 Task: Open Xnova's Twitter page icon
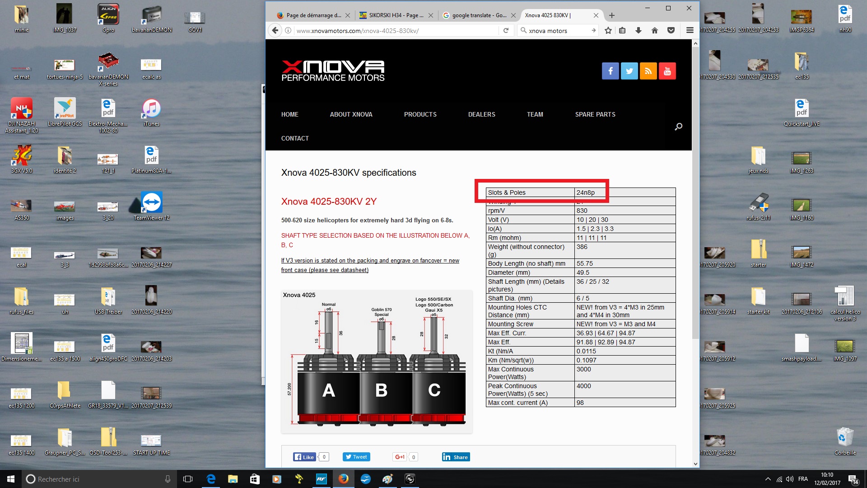coord(629,71)
